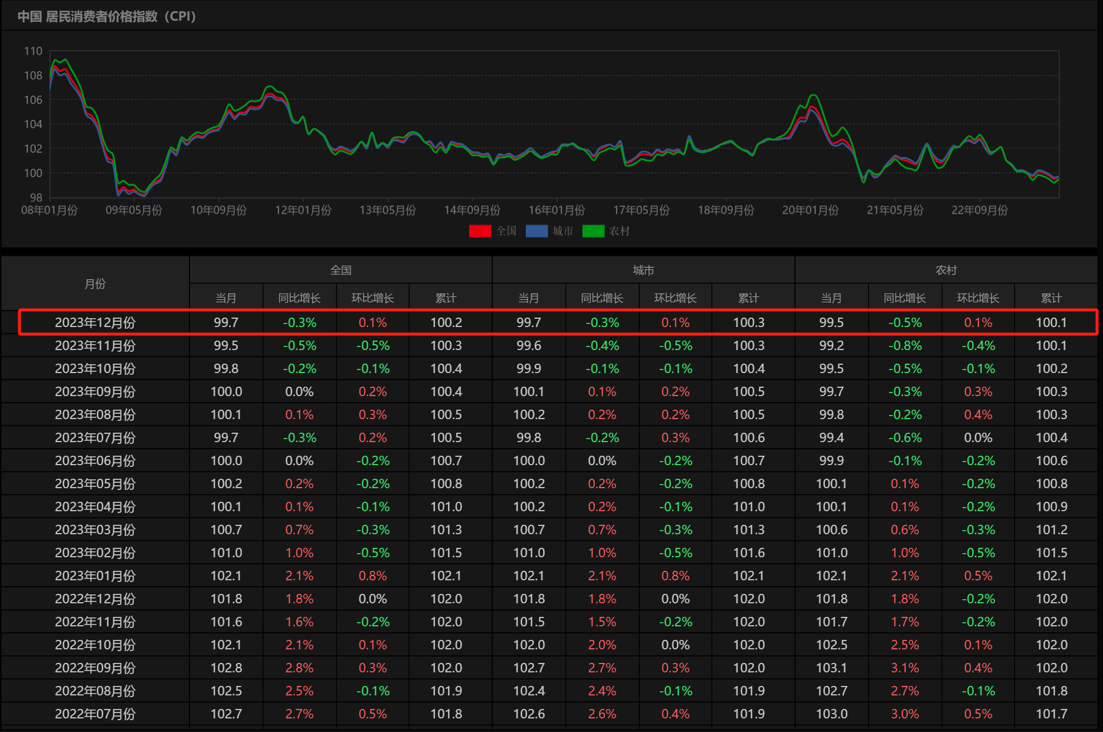1103x732 pixels.
Task: Click the red 全国 legend swatch
Action: click(x=480, y=231)
